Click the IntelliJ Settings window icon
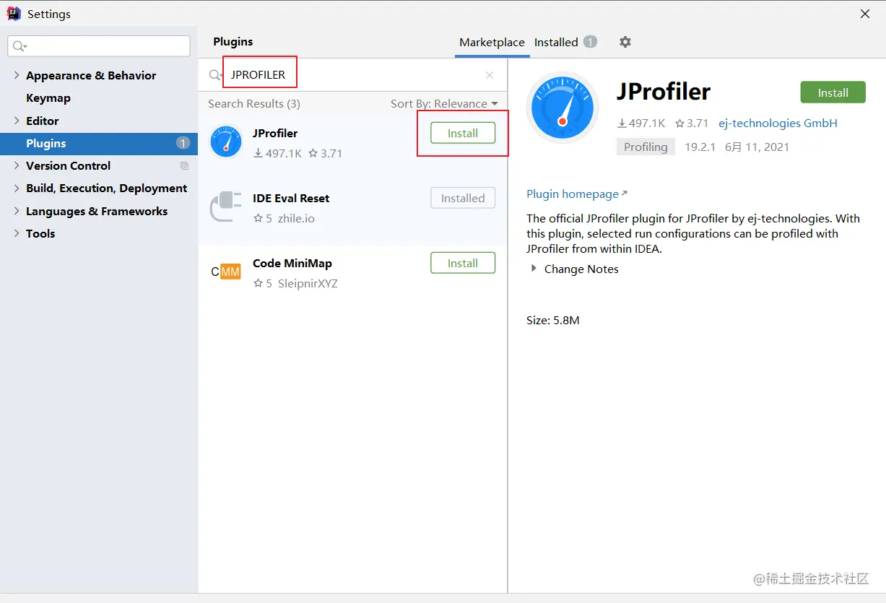The image size is (886, 603). pos(14,14)
